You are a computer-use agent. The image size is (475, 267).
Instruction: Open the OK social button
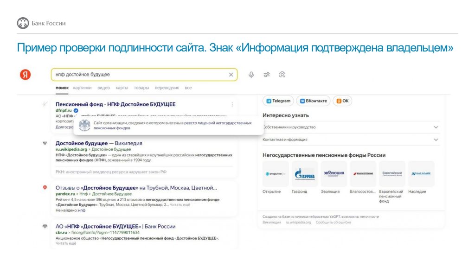342,101
